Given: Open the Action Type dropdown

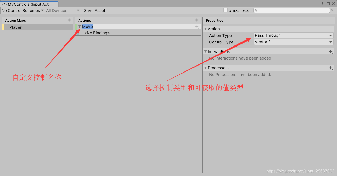Looking at the screenshot, I should tap(293, 35).
